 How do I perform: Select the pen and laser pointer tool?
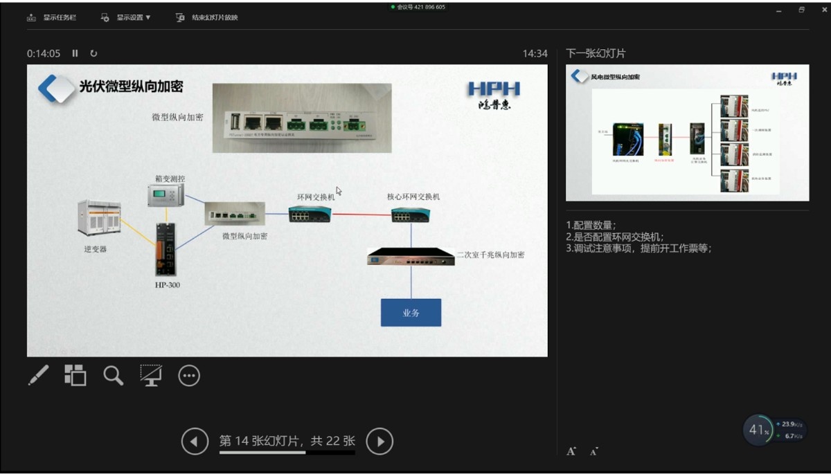[38, 375]
